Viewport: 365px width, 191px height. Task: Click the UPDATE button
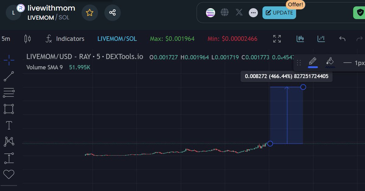[279, 13]
